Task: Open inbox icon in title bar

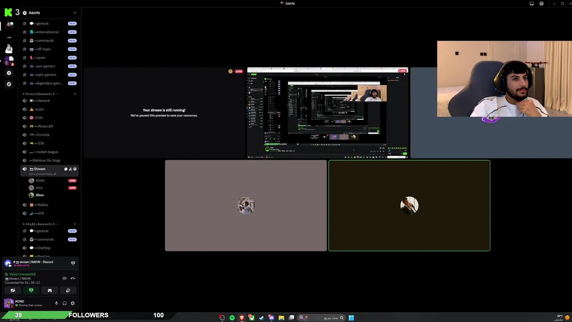Action: pos(531,4)
